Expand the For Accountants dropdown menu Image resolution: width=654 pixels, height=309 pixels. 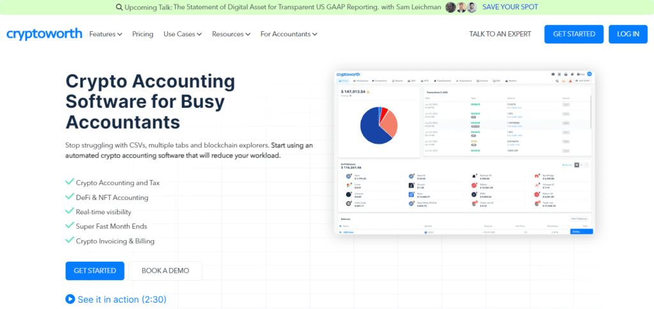289,34
